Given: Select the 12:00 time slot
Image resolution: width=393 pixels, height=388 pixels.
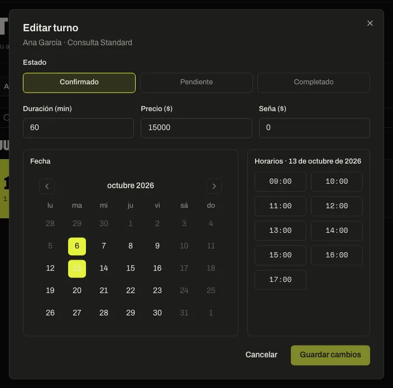Looking at the screenshot, I should coord(337,206).
